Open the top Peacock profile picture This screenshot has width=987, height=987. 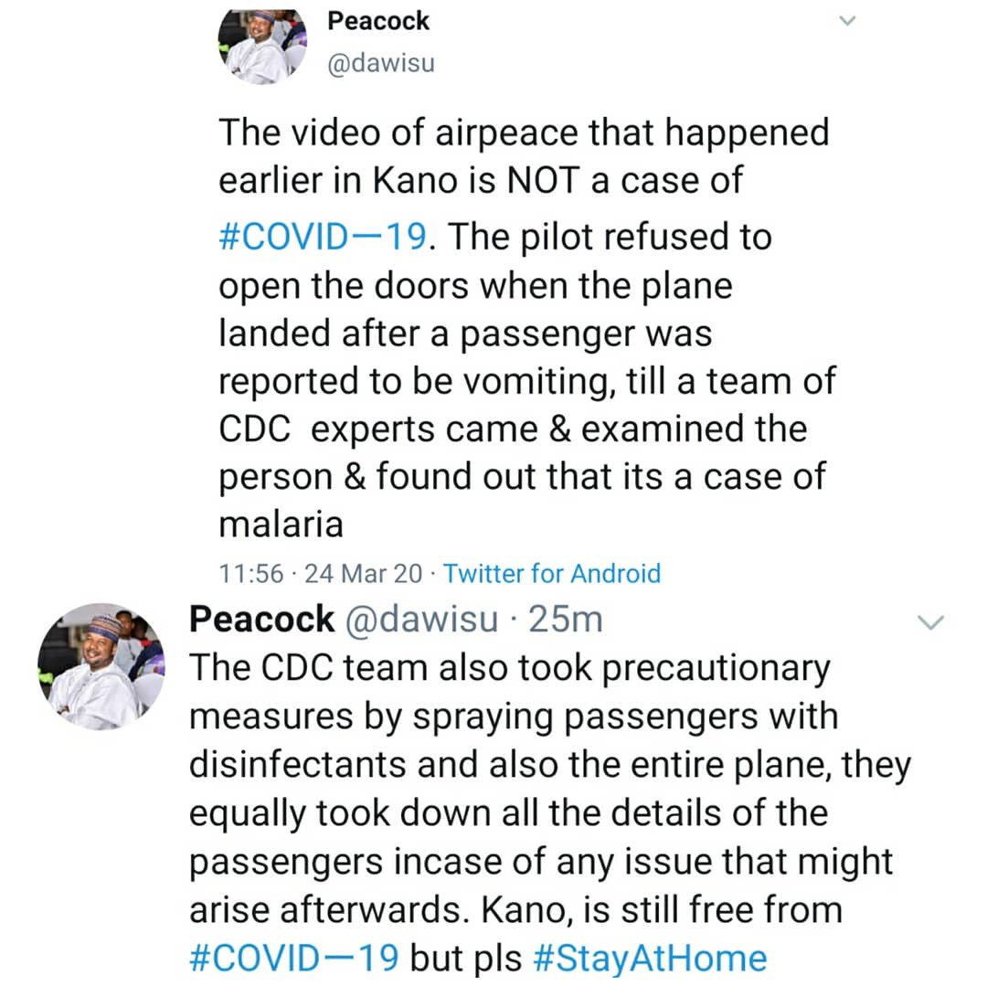click(x=262, y=47)
